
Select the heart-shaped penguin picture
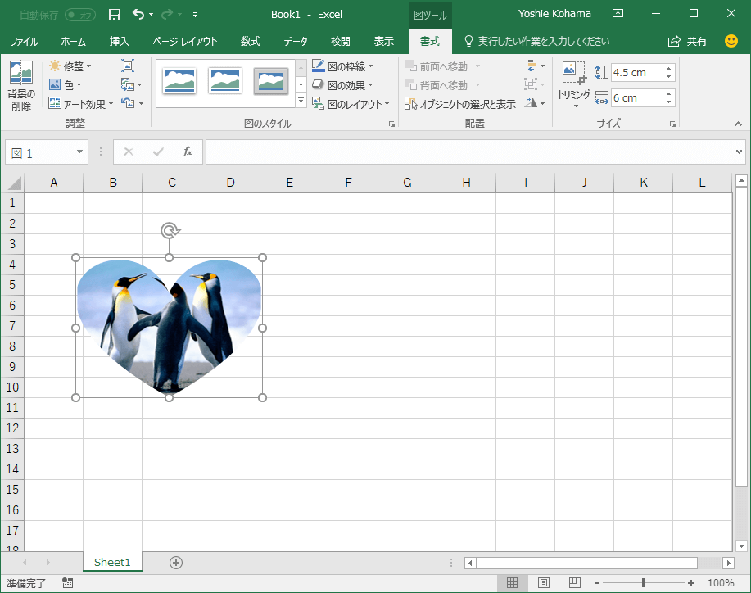(x=169, y=326)
